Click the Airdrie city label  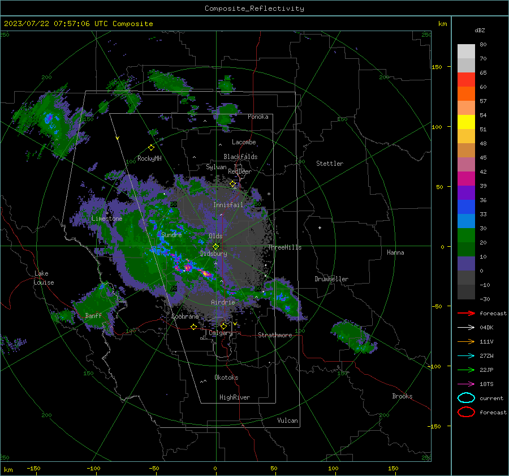223,302
